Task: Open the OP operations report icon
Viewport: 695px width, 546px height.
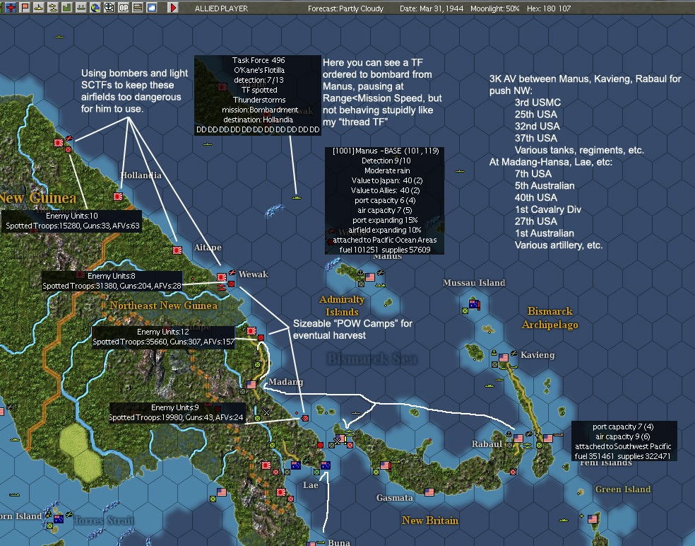Action: pos(123,8)
